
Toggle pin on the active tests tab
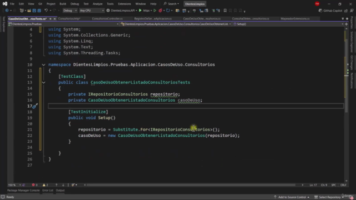pos(51,18)
